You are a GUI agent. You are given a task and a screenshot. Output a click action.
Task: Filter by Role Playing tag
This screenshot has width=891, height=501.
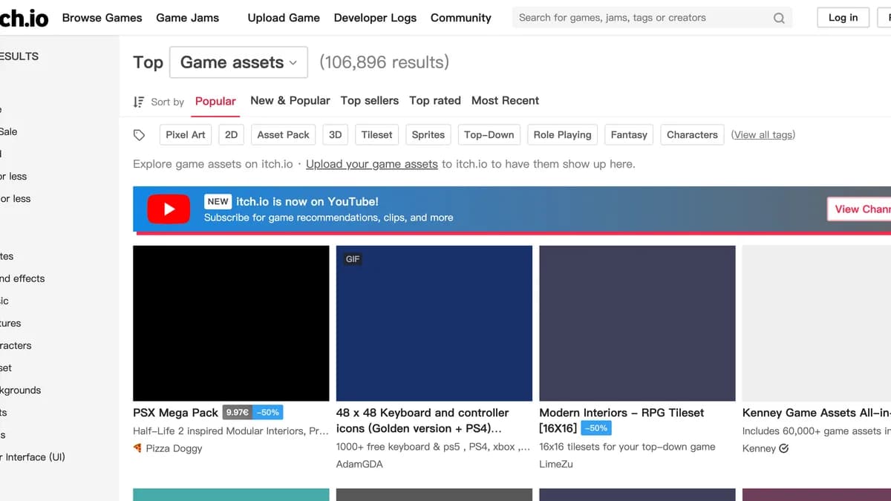(x=563, y=134)
